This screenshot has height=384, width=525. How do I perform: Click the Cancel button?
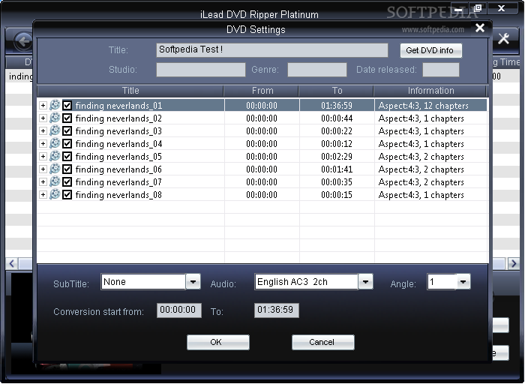pyautogui.click(x=322, y=342)
